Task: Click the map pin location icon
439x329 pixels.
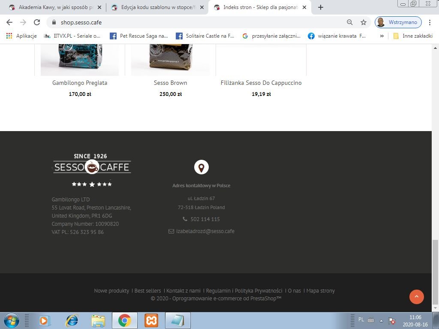Action: click(201, 167)
